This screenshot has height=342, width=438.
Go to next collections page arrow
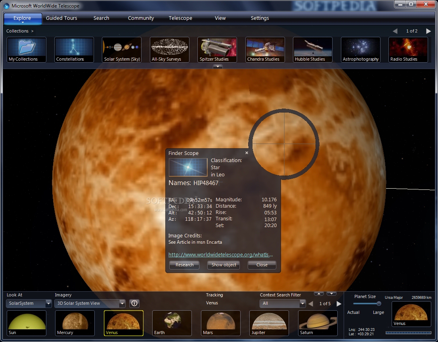(428, 31)
